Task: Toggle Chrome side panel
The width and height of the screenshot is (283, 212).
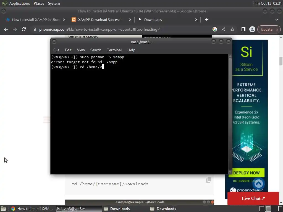Action: [x=243, y=29]
